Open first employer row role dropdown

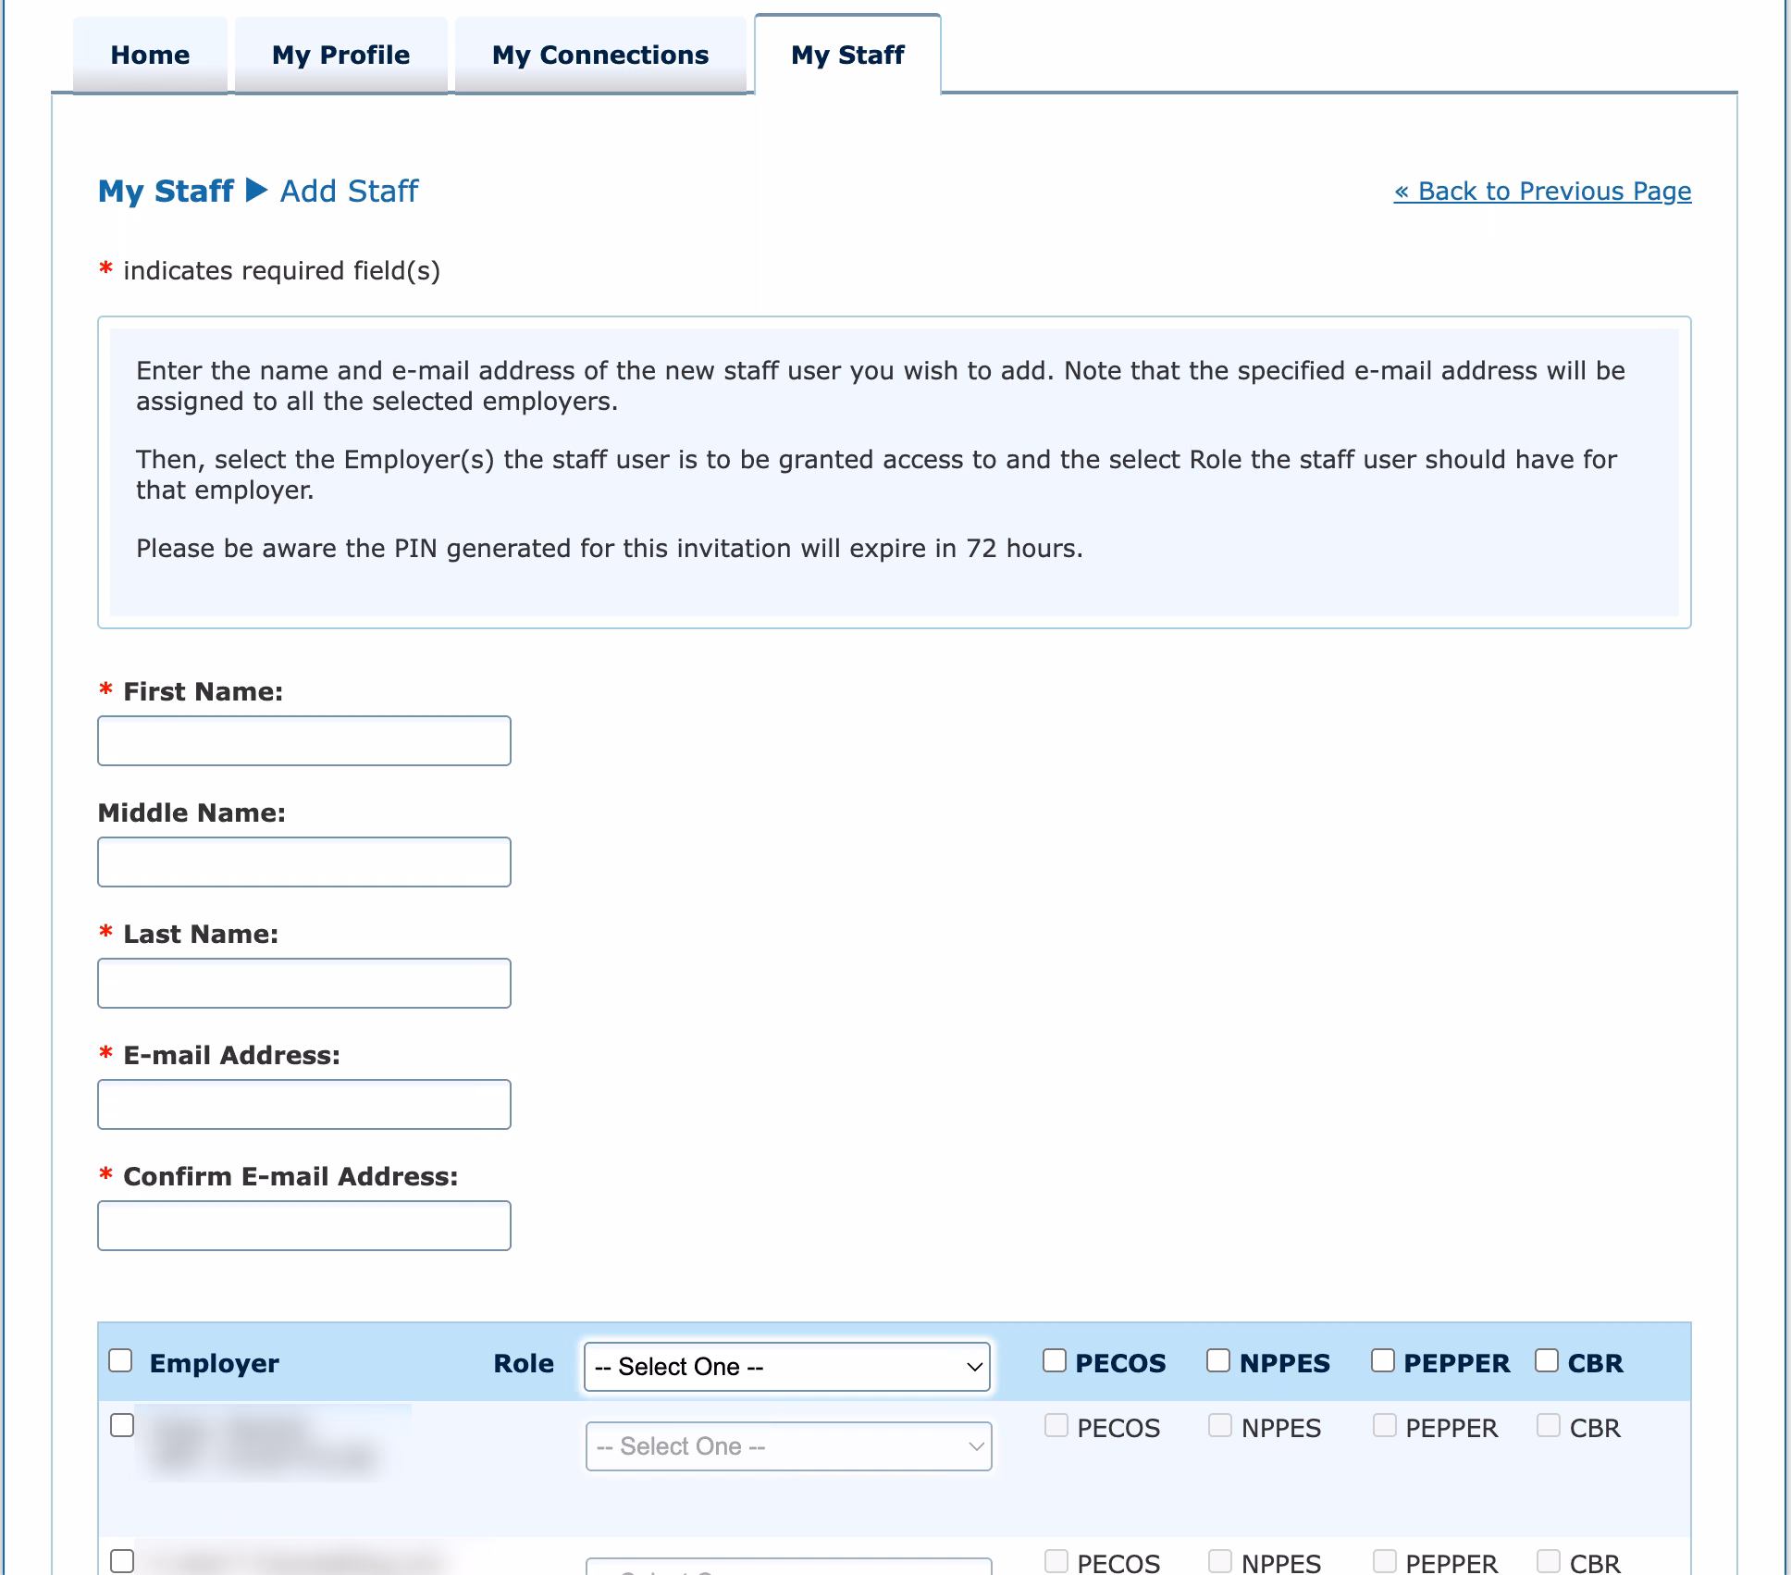[789, 1446]
